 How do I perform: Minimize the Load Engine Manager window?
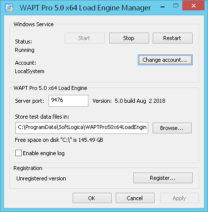coord(163,7)
